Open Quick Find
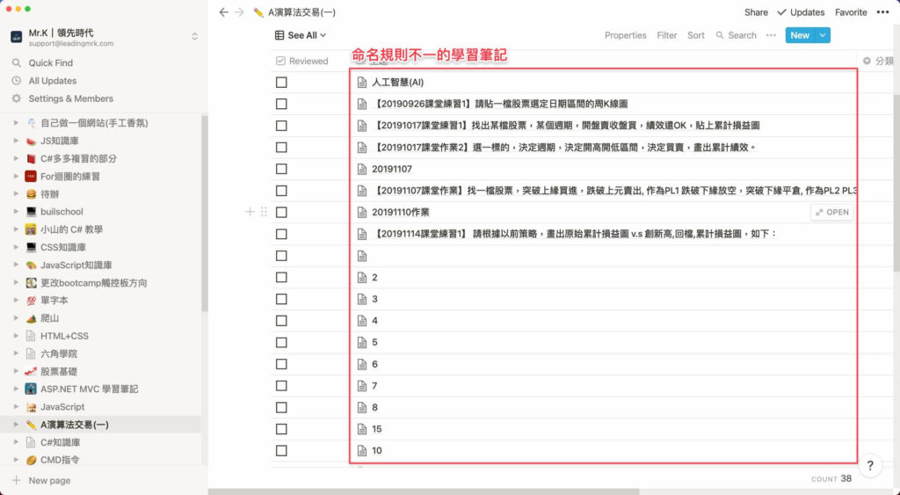This screenshot has width=900, height=495. point(50,62)
